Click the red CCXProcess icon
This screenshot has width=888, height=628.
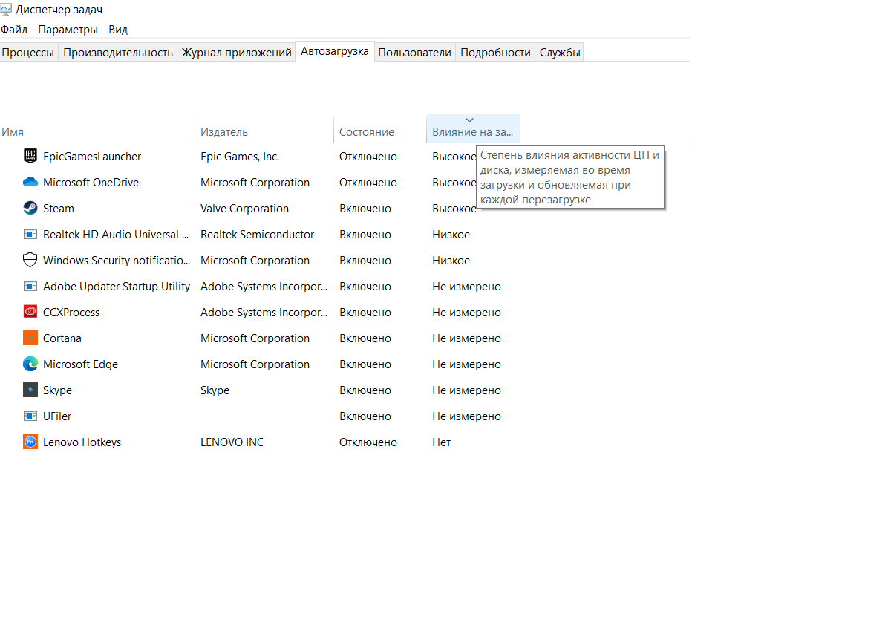coord(30,312)
